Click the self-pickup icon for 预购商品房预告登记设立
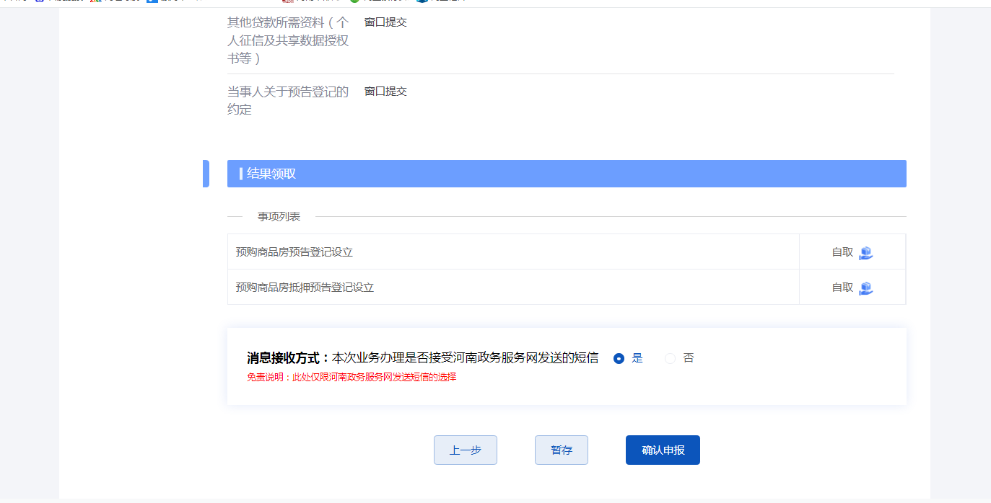Image resolution: width=991 pixels, height=503 pixels. coord(866,252)
